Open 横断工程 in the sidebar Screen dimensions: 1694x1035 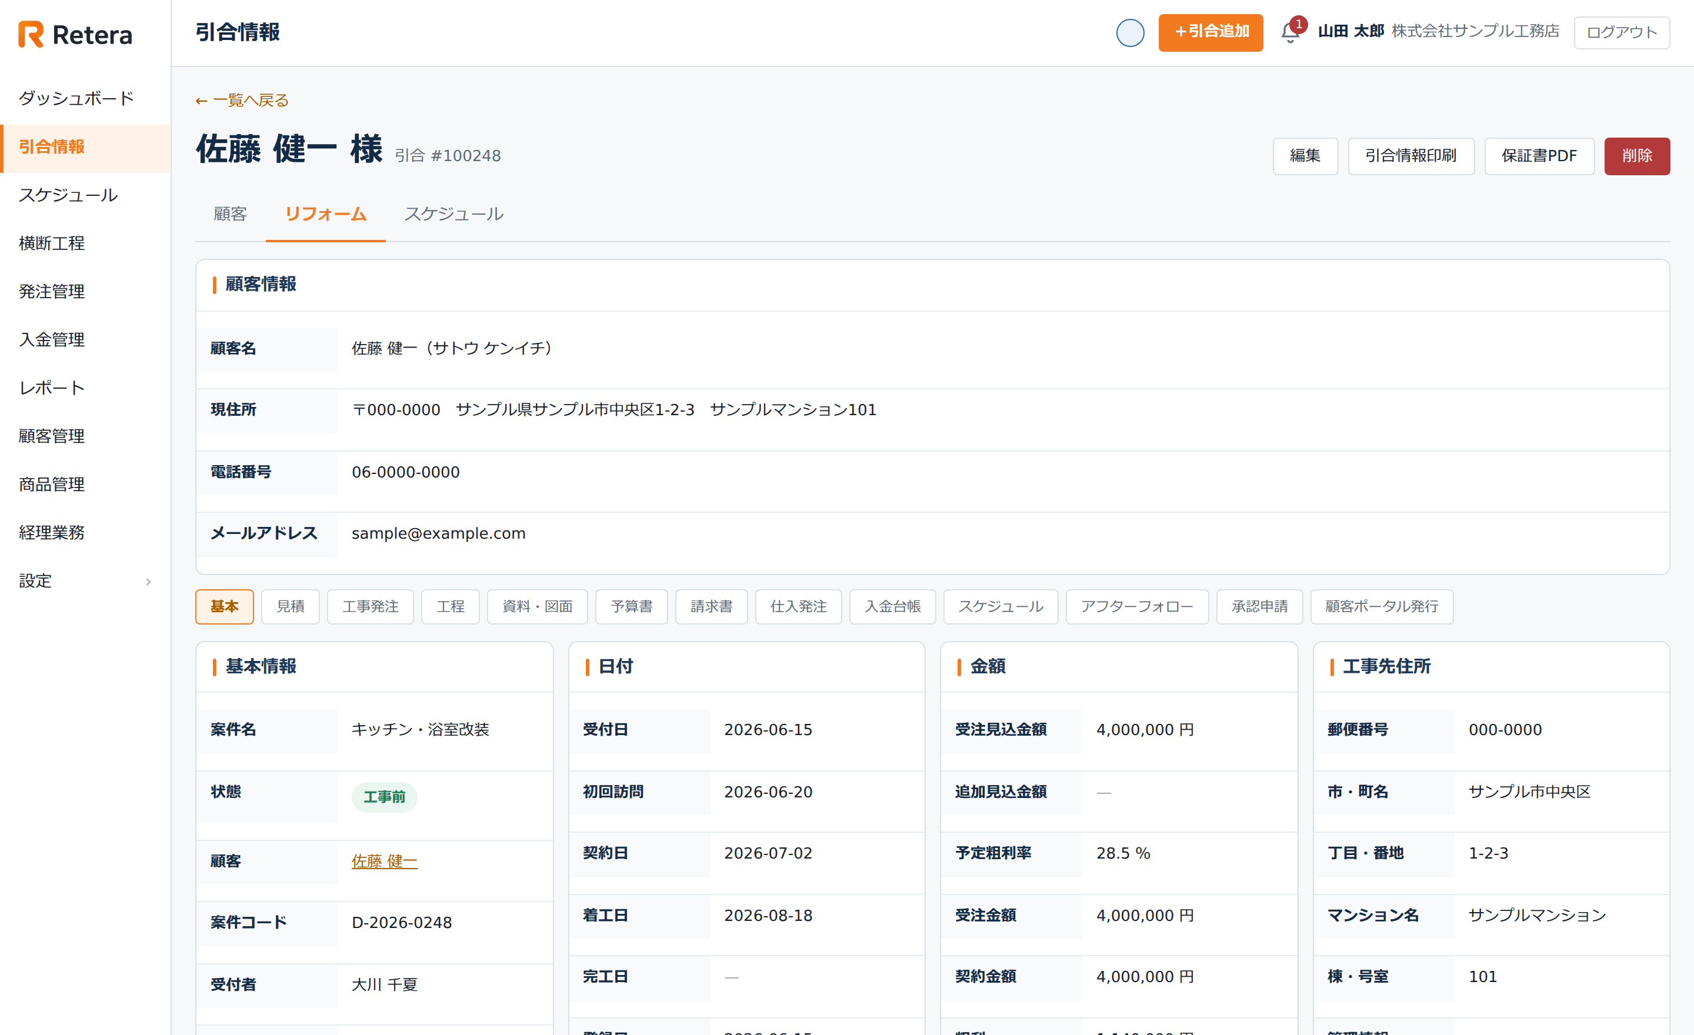coord(85,243)
